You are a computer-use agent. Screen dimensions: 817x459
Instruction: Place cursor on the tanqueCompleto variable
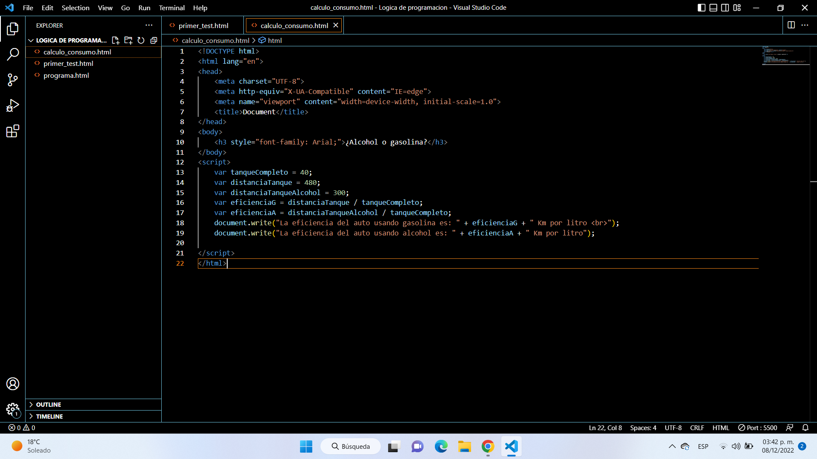259,172
